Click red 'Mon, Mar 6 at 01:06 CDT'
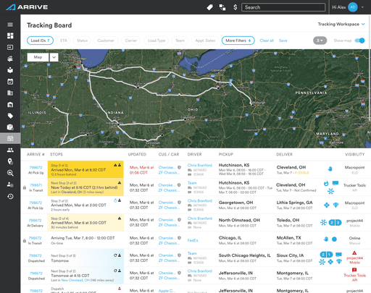This screenshot has height=293, width=371. point(141,170)
